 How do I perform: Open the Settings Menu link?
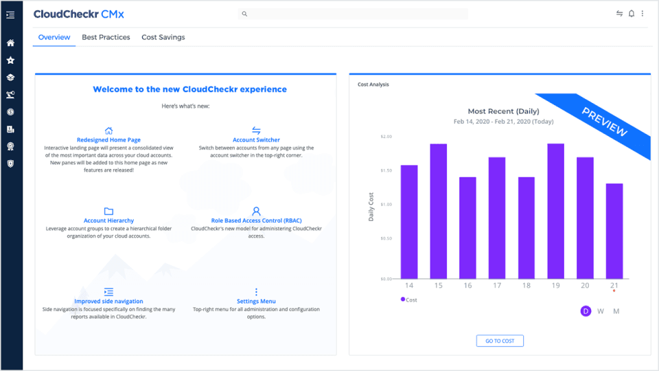tap(256, 301)
